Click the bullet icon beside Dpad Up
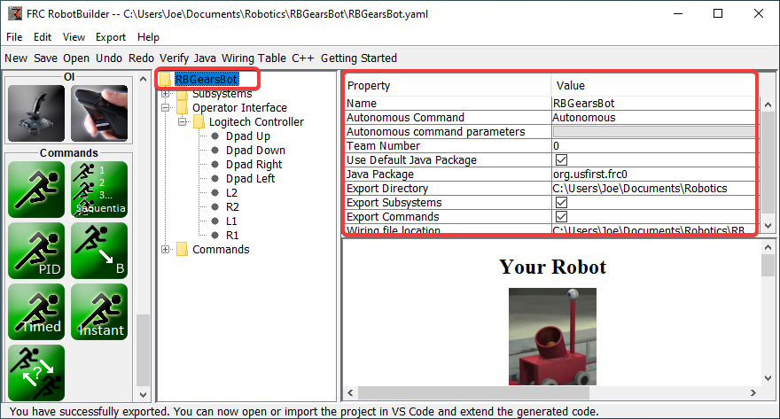Viewport: 780px width, 419px height. [214, 136]
